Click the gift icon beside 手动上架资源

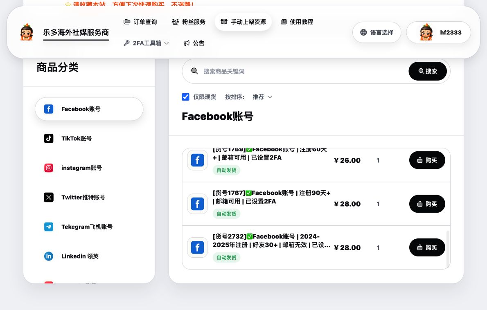pos(224,22)
